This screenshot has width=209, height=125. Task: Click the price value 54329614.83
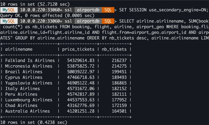click(81, 61)
